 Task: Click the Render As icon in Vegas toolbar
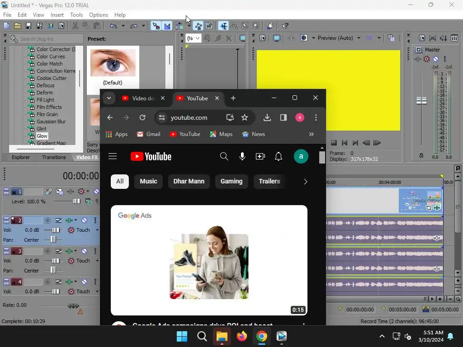pyautogui.click(x=51, y=26)
